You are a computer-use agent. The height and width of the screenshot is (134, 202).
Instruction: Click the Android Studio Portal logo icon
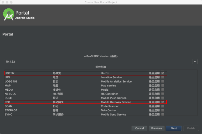[8, 14]
